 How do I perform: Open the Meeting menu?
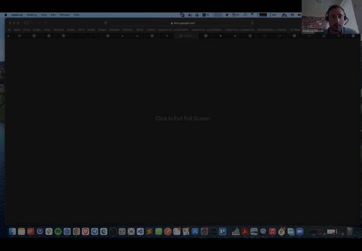pyautogui.click(x=31, y=15)
